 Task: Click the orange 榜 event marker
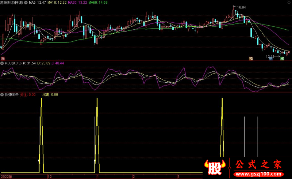tap(251, 58)
